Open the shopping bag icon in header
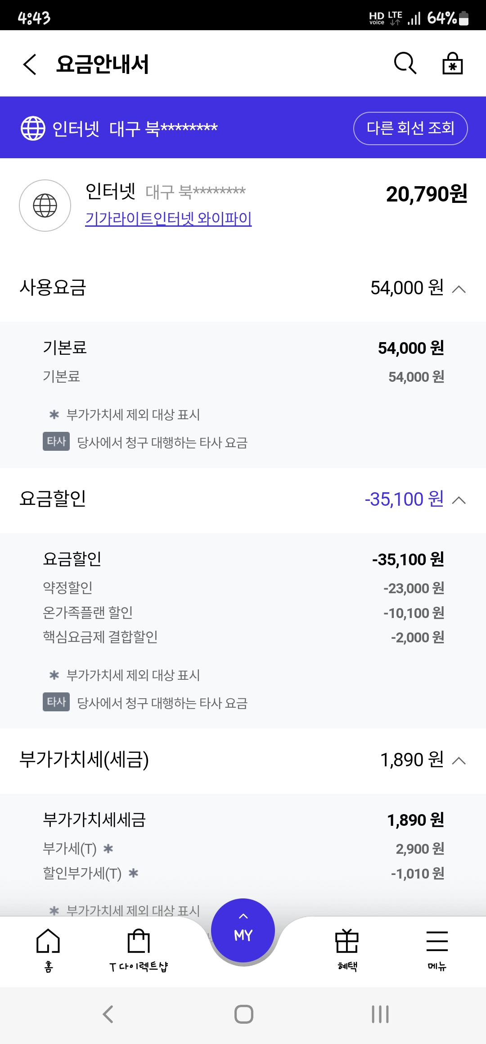 [x=452, y=63]
